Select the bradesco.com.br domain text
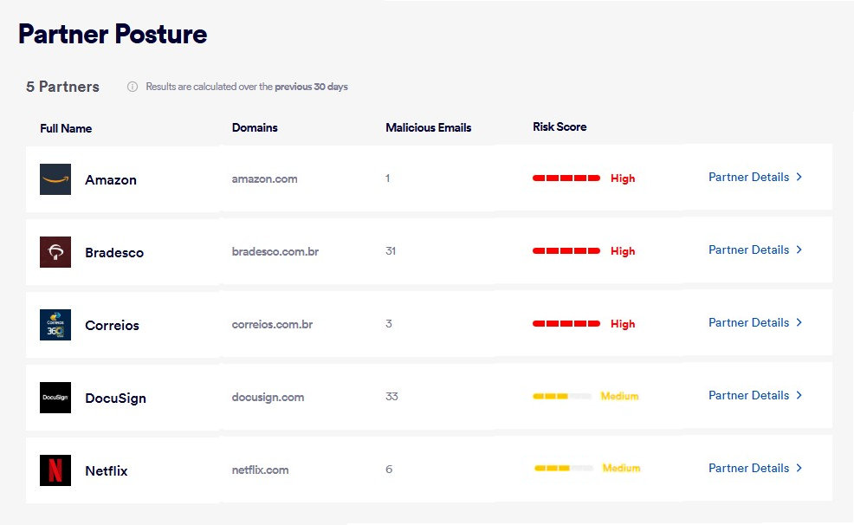 click(x=275, y=252)
